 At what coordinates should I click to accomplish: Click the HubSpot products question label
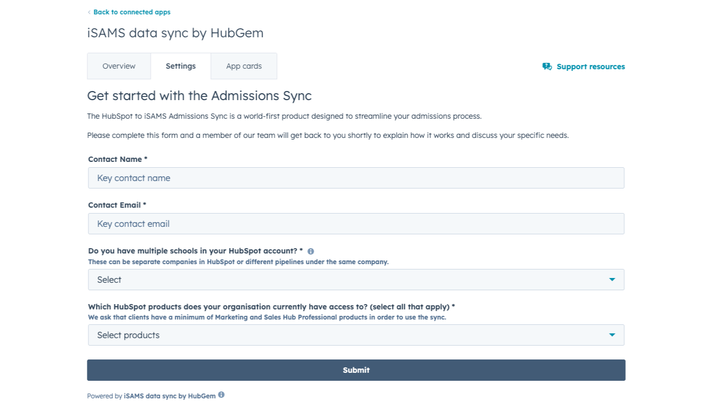click(272, 307)
